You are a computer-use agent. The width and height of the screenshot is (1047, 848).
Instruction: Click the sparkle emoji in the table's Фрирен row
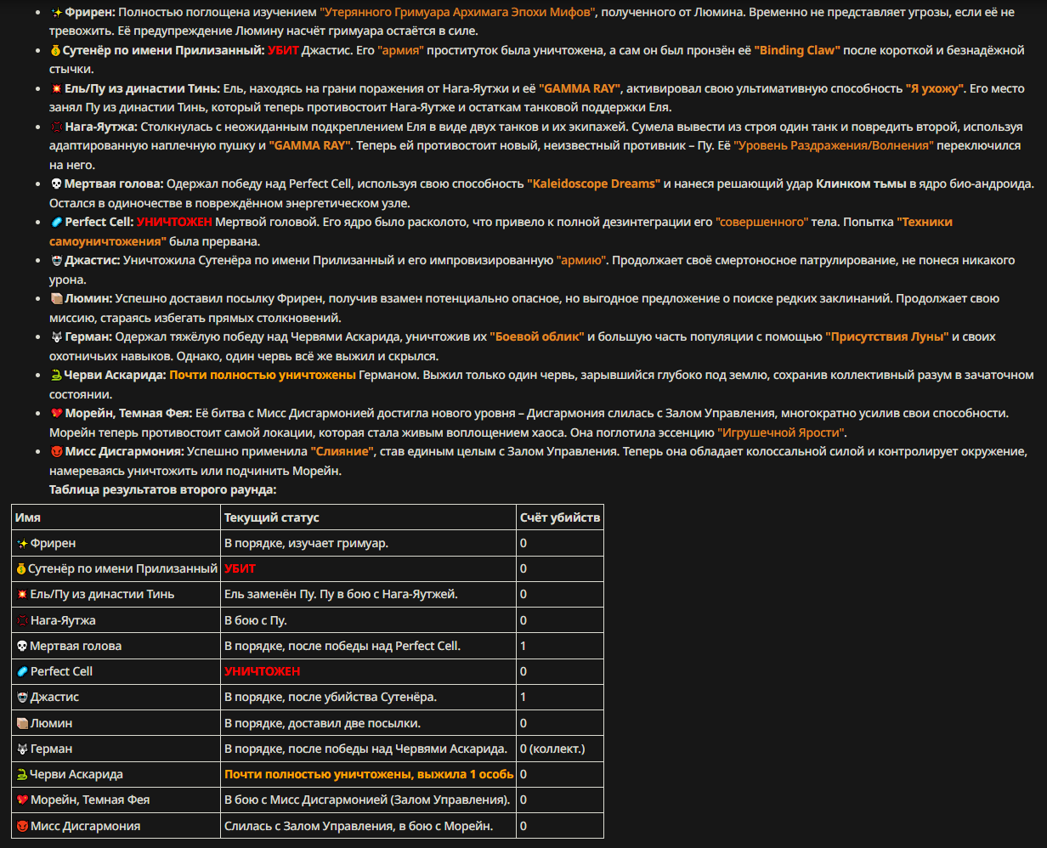22,543
